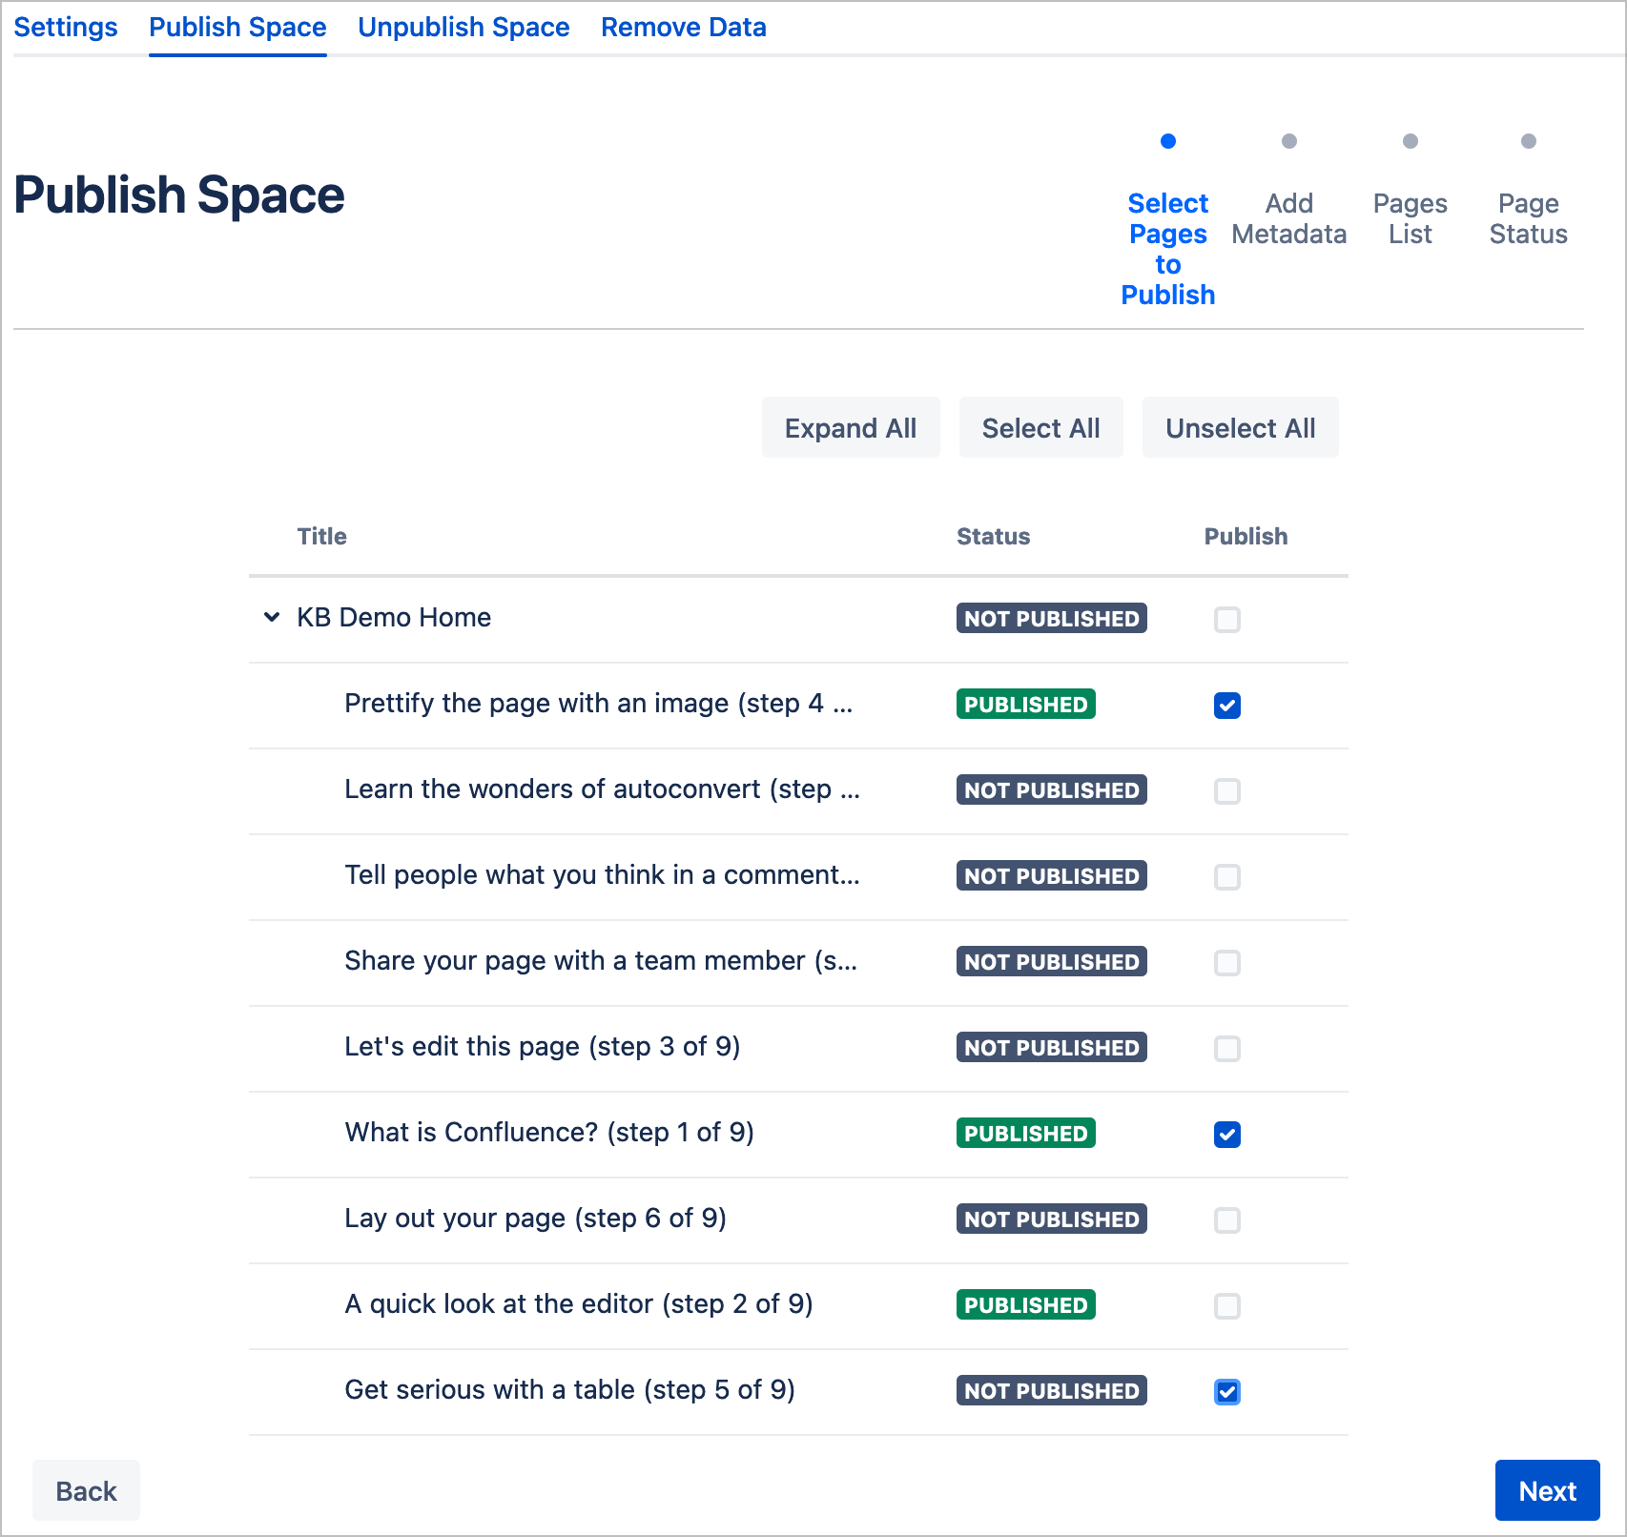Open the Settings tab
The image size is (1627, 1537).
click(x=66, y=28)
